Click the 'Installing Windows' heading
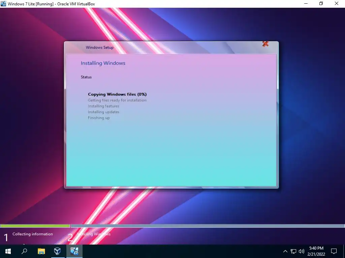This screenshot has height=258, width=345. [103, 63]
